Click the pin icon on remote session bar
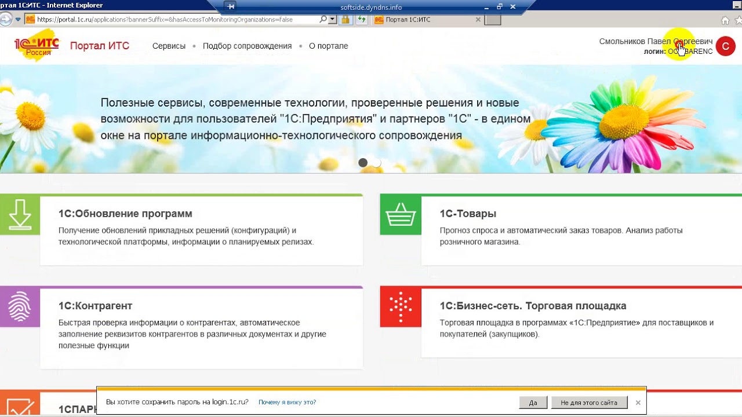The image size is (742, 417). [231, 7]
